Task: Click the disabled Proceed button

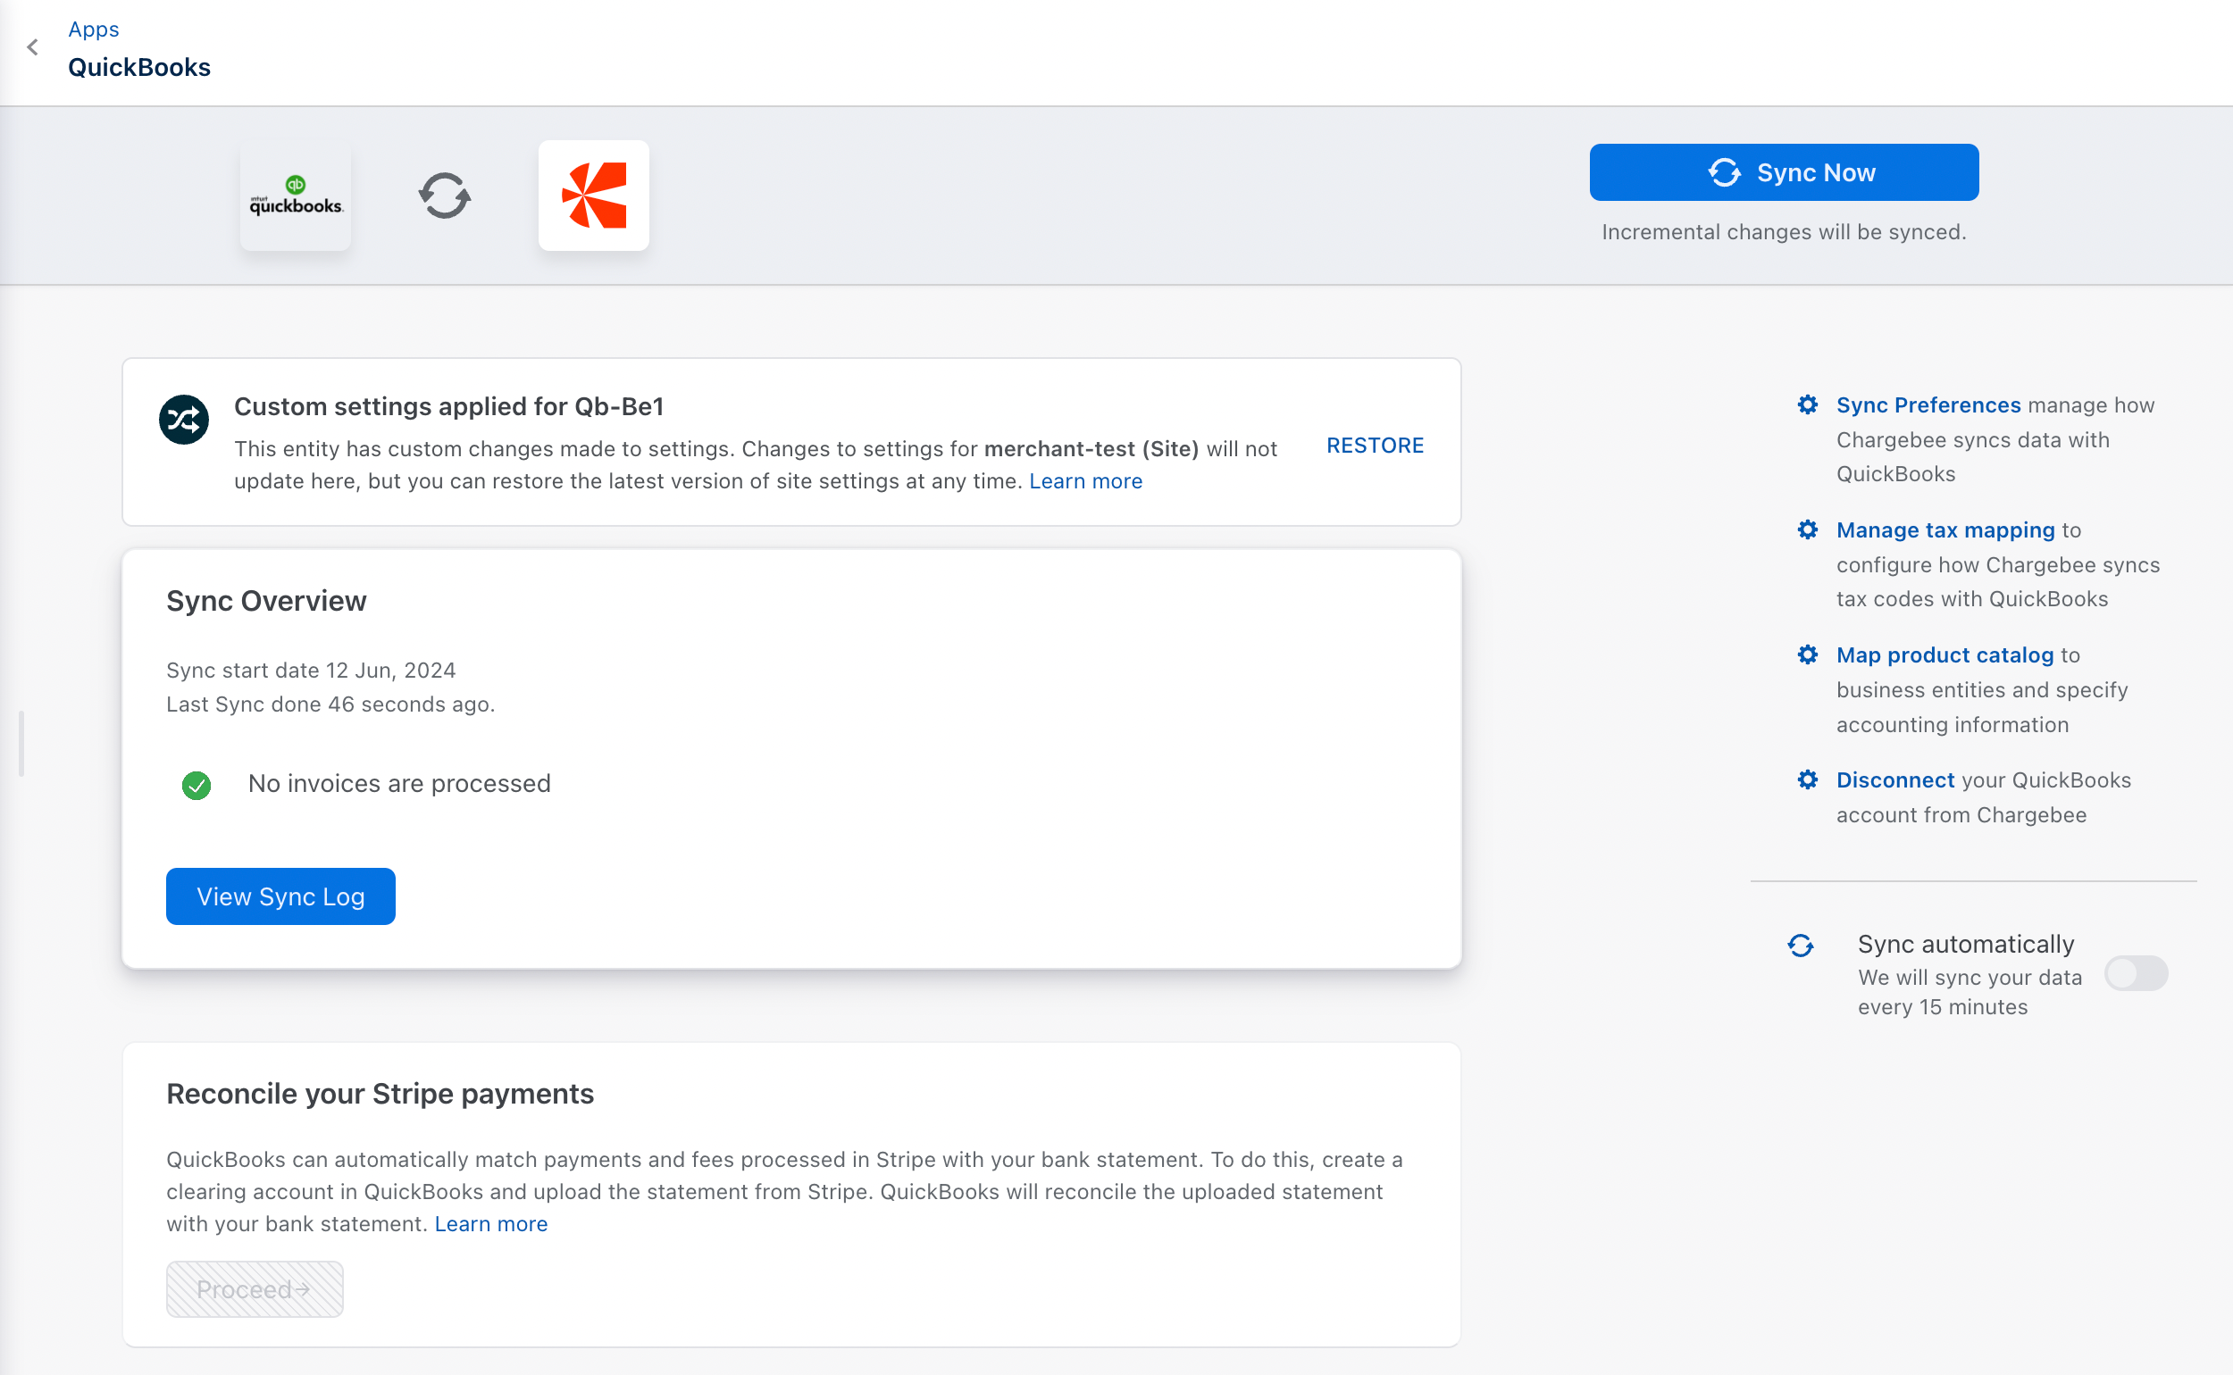Action: (255, 1288)
